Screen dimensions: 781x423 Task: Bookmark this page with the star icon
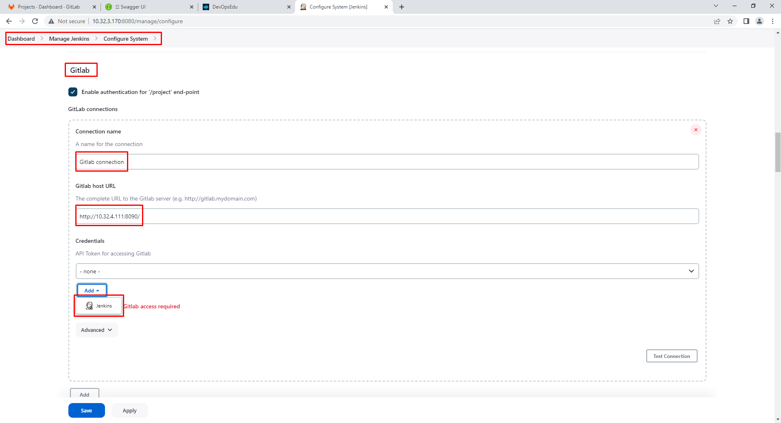pos(730,21)
